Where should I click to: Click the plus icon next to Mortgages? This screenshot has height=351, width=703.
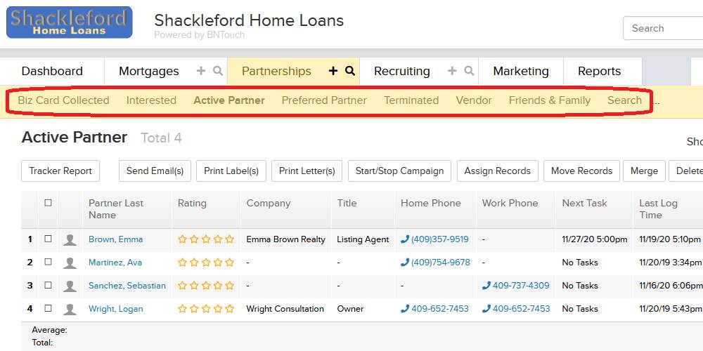point(201,71)
